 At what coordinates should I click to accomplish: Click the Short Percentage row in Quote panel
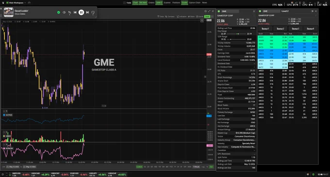(236, 77)
